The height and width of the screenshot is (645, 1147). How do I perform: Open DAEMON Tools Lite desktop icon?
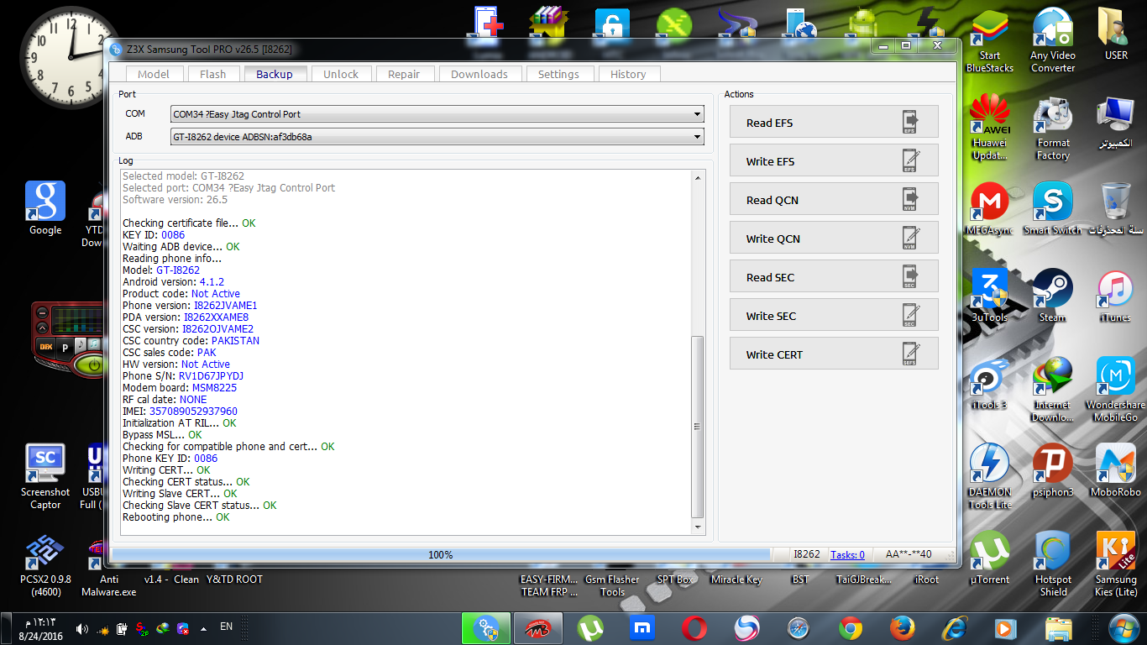pyautogui.click(x=989, y=477)
